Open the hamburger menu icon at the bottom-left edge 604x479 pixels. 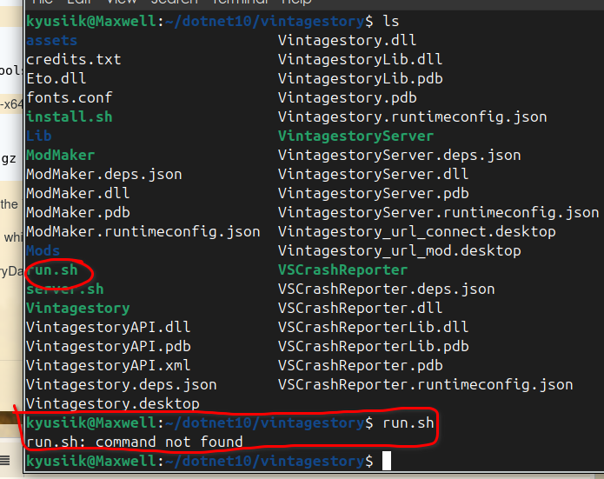4,460
